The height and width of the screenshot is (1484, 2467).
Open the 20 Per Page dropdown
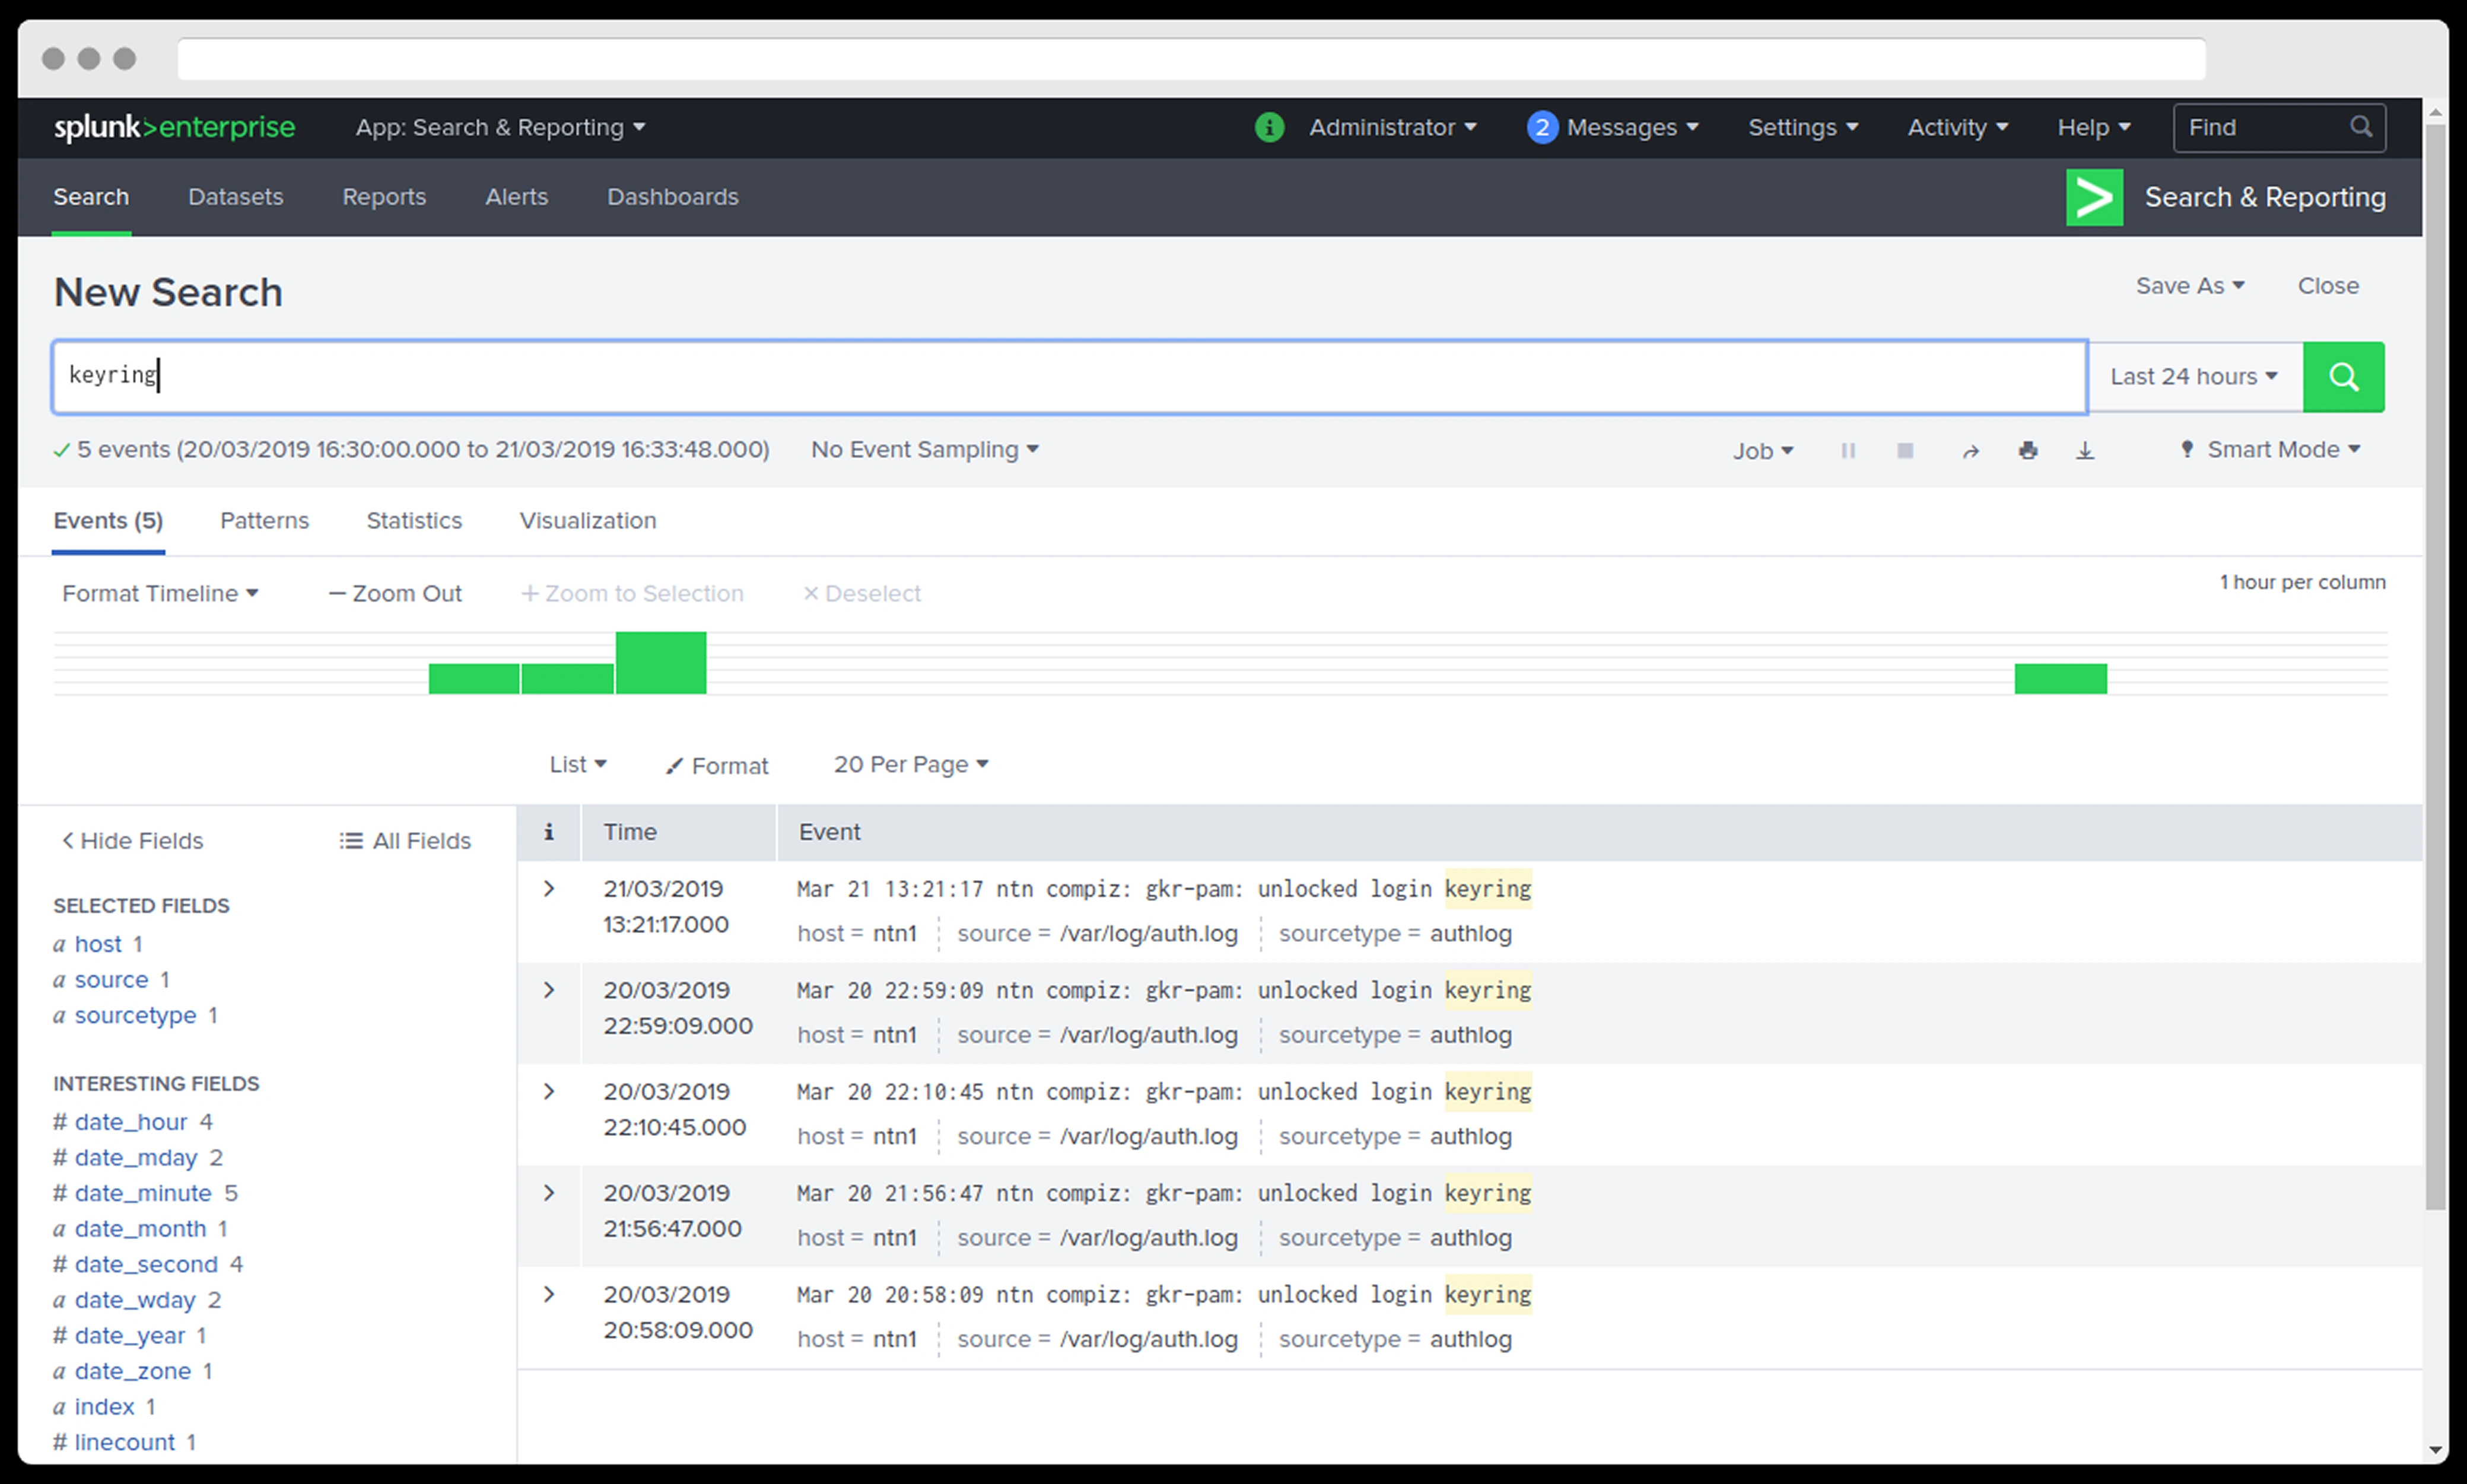tap(911, 765)
